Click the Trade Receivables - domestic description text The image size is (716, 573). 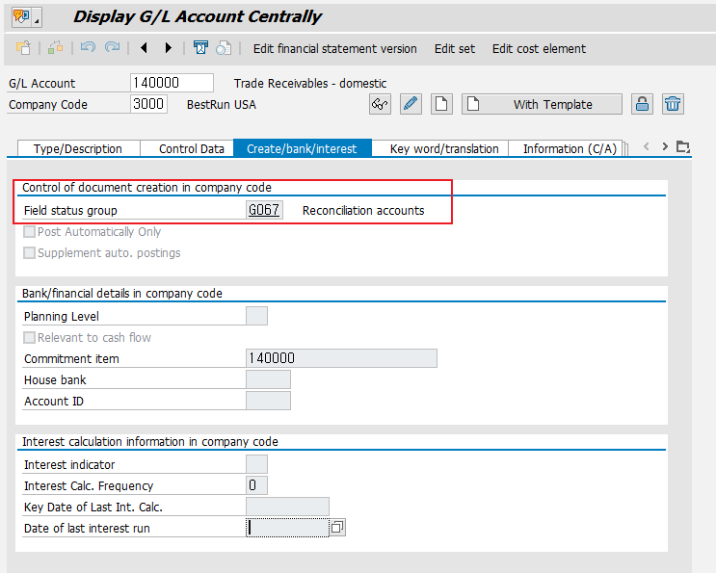click(310, 84)
